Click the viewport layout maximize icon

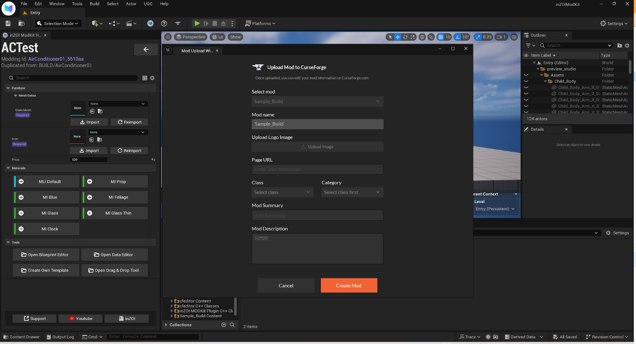(x=514, y=37)
